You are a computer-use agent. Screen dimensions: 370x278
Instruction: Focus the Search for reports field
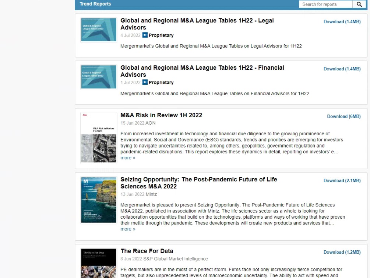click(x=326, y=4)
